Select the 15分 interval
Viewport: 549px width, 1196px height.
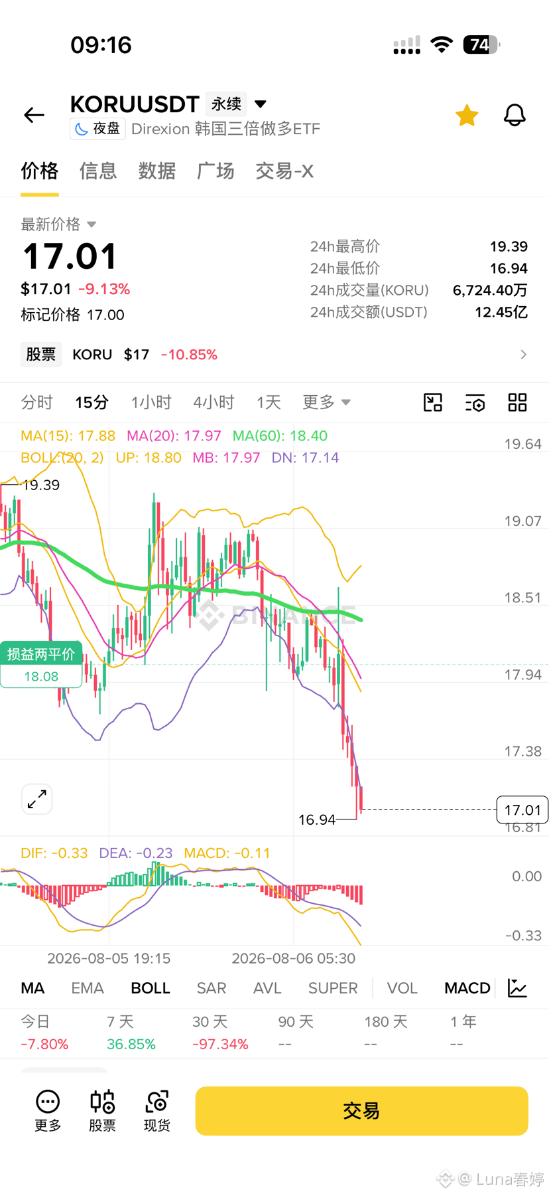click(x=91, y=402)
